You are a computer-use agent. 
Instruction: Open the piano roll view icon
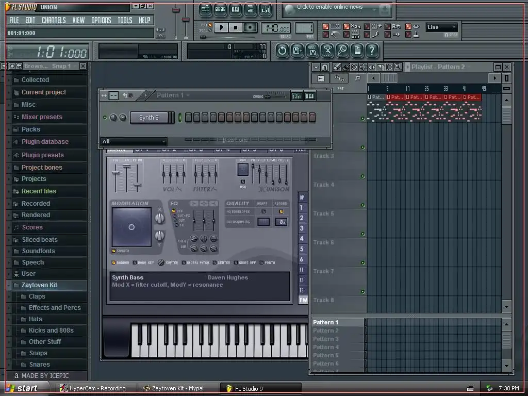tap(235, 9)
